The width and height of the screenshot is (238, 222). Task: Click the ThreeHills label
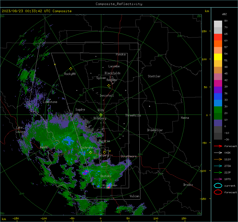(x=133, y=115)
